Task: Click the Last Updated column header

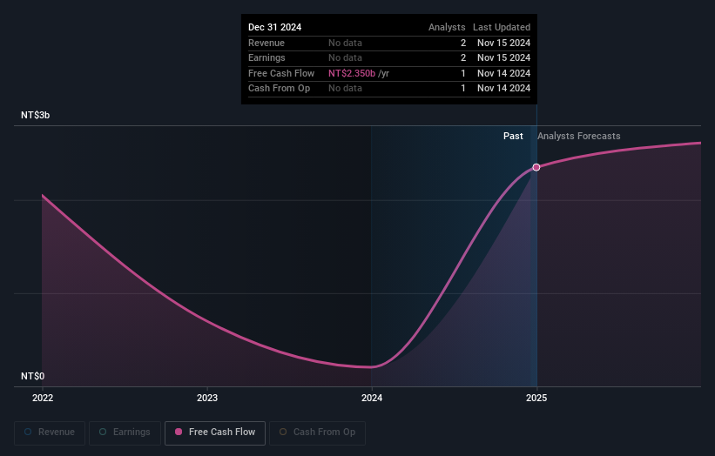Action: pos(502,27)
